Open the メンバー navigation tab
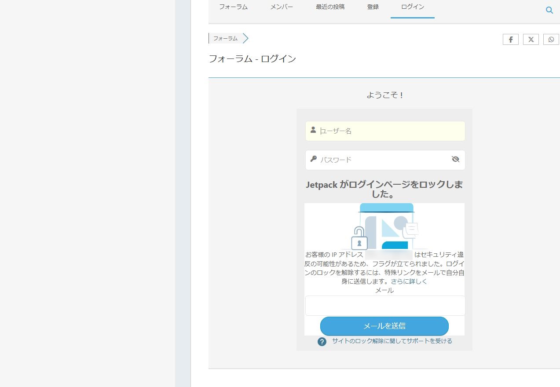 click(282, 7)
